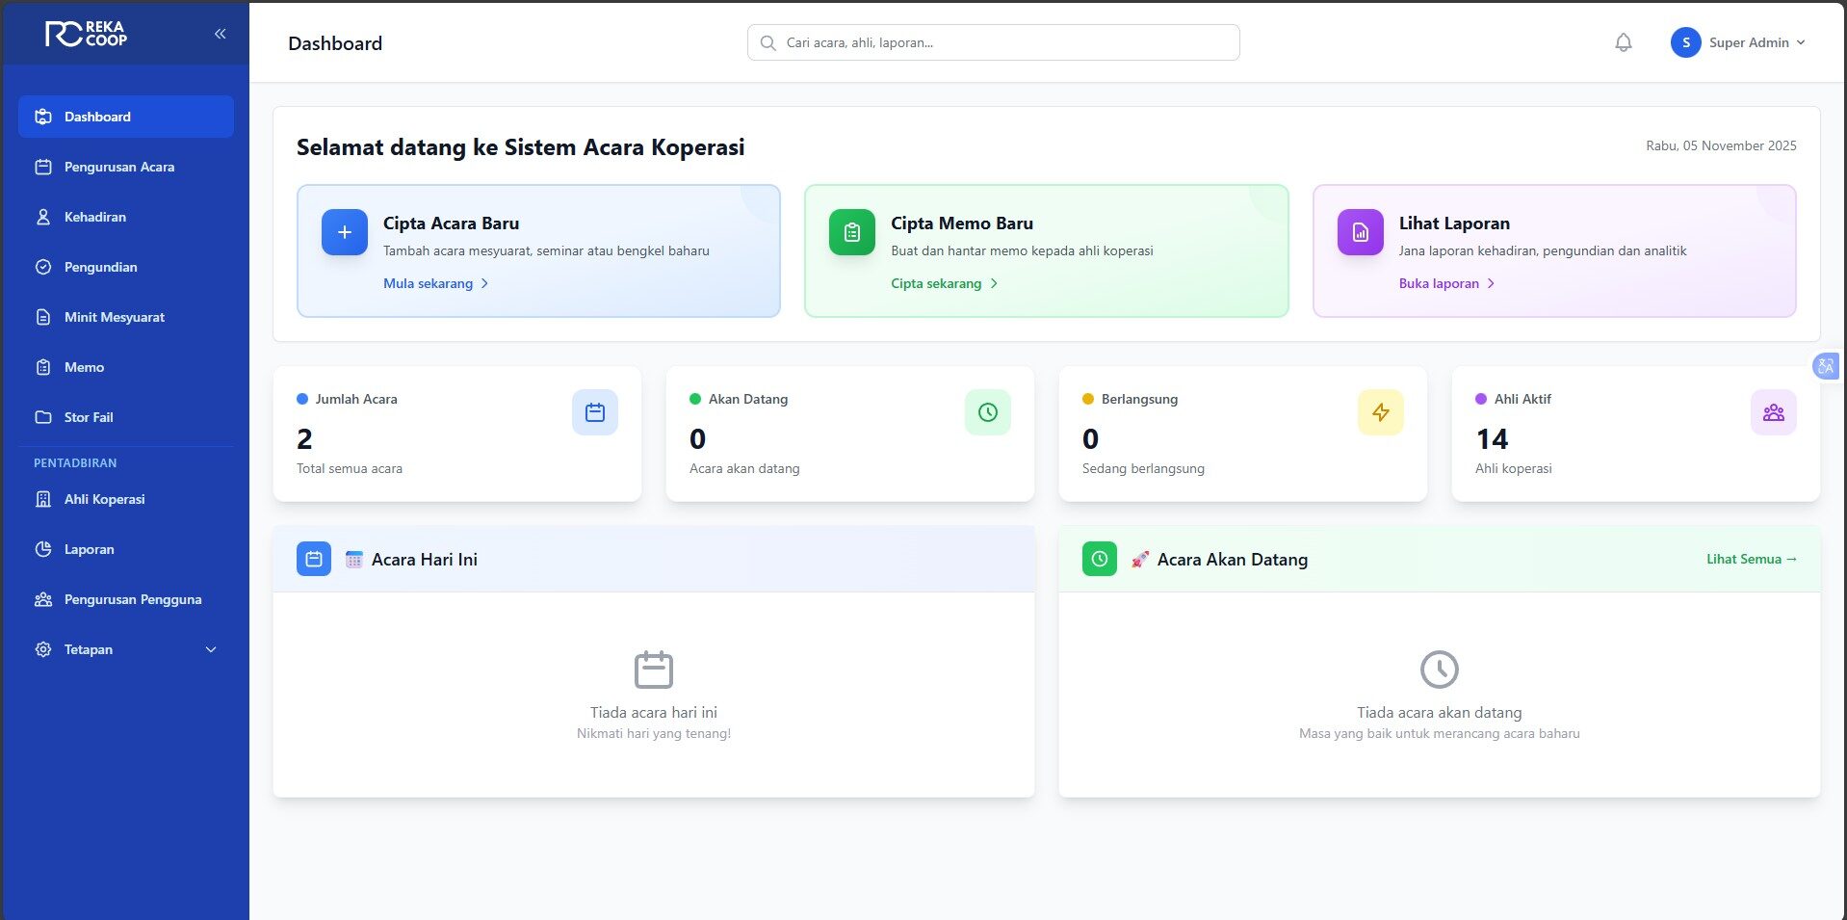The image size is (1847, 920).
Task: Click the clock icon in Akan Datang card
Action: point(987,412)
